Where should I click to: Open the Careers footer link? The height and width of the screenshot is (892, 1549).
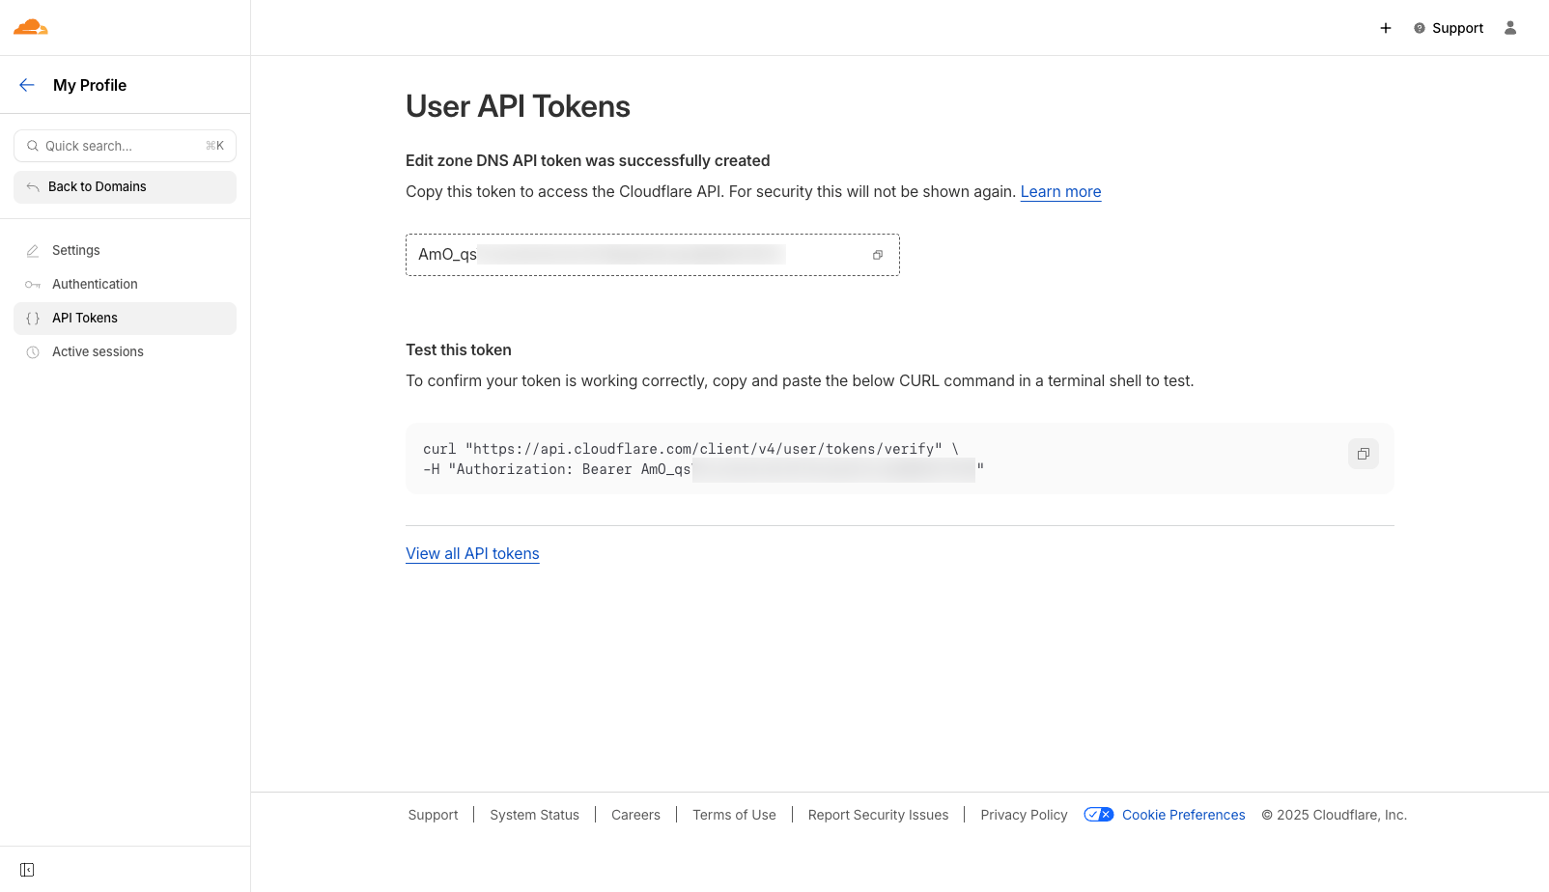coord(635,815)
